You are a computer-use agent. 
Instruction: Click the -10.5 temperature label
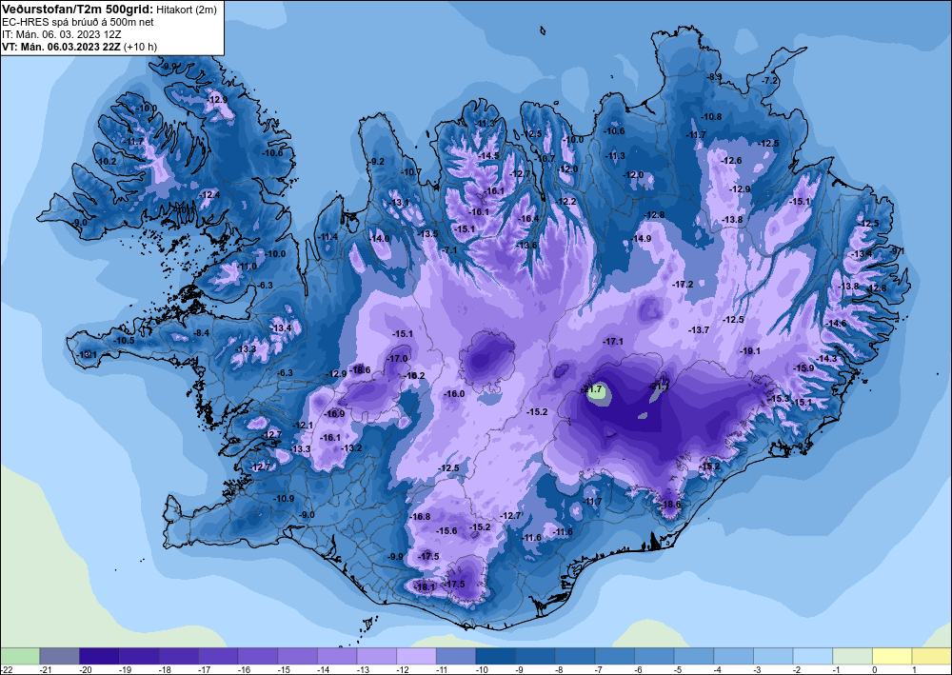coord(125,341)
